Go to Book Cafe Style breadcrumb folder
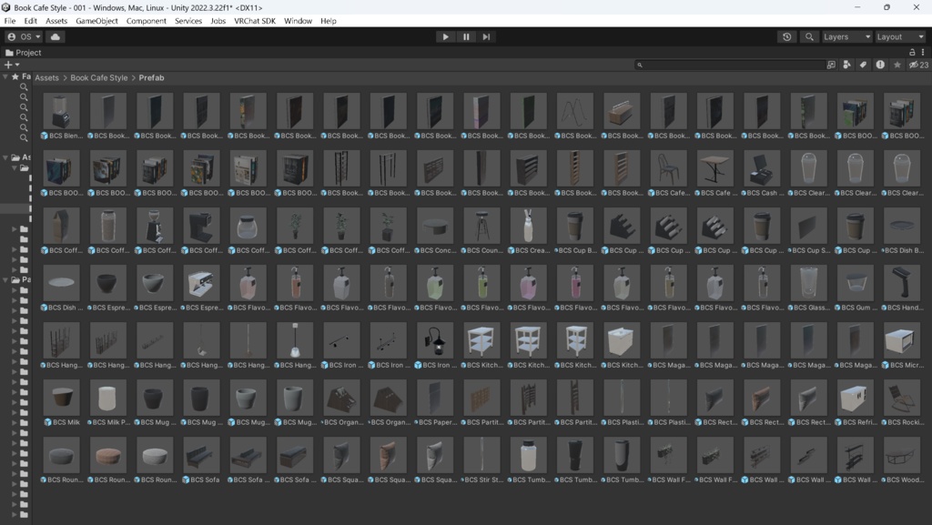The width and height of the screenshot is (932, 525). pyautogui.click(x=98, y=78)
